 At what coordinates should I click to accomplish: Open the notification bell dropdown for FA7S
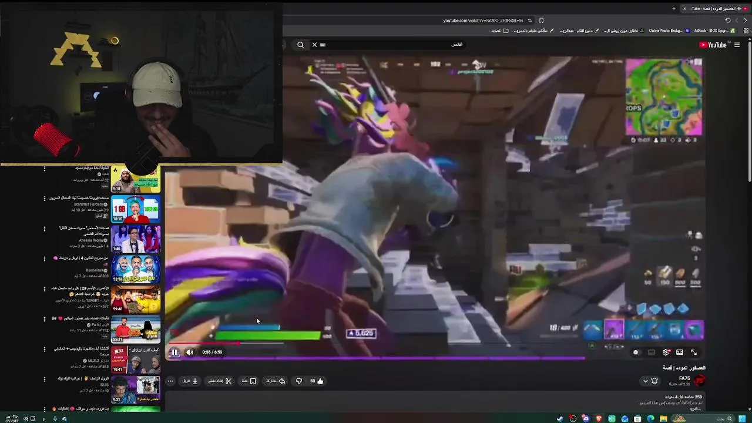tap(651, 381)
